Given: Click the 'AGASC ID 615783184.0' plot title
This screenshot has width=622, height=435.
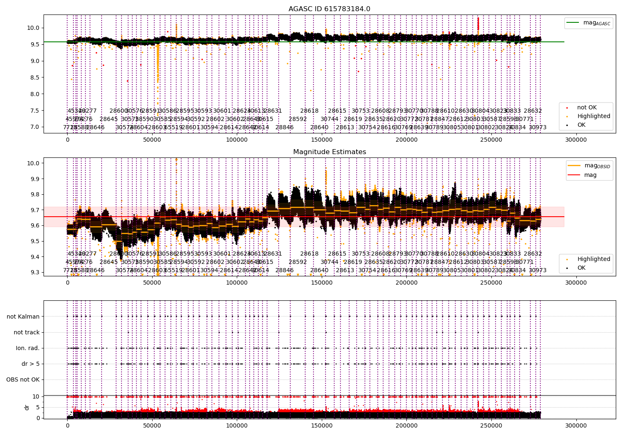Looking at the screenshot, I should click(x=329, y=9).
